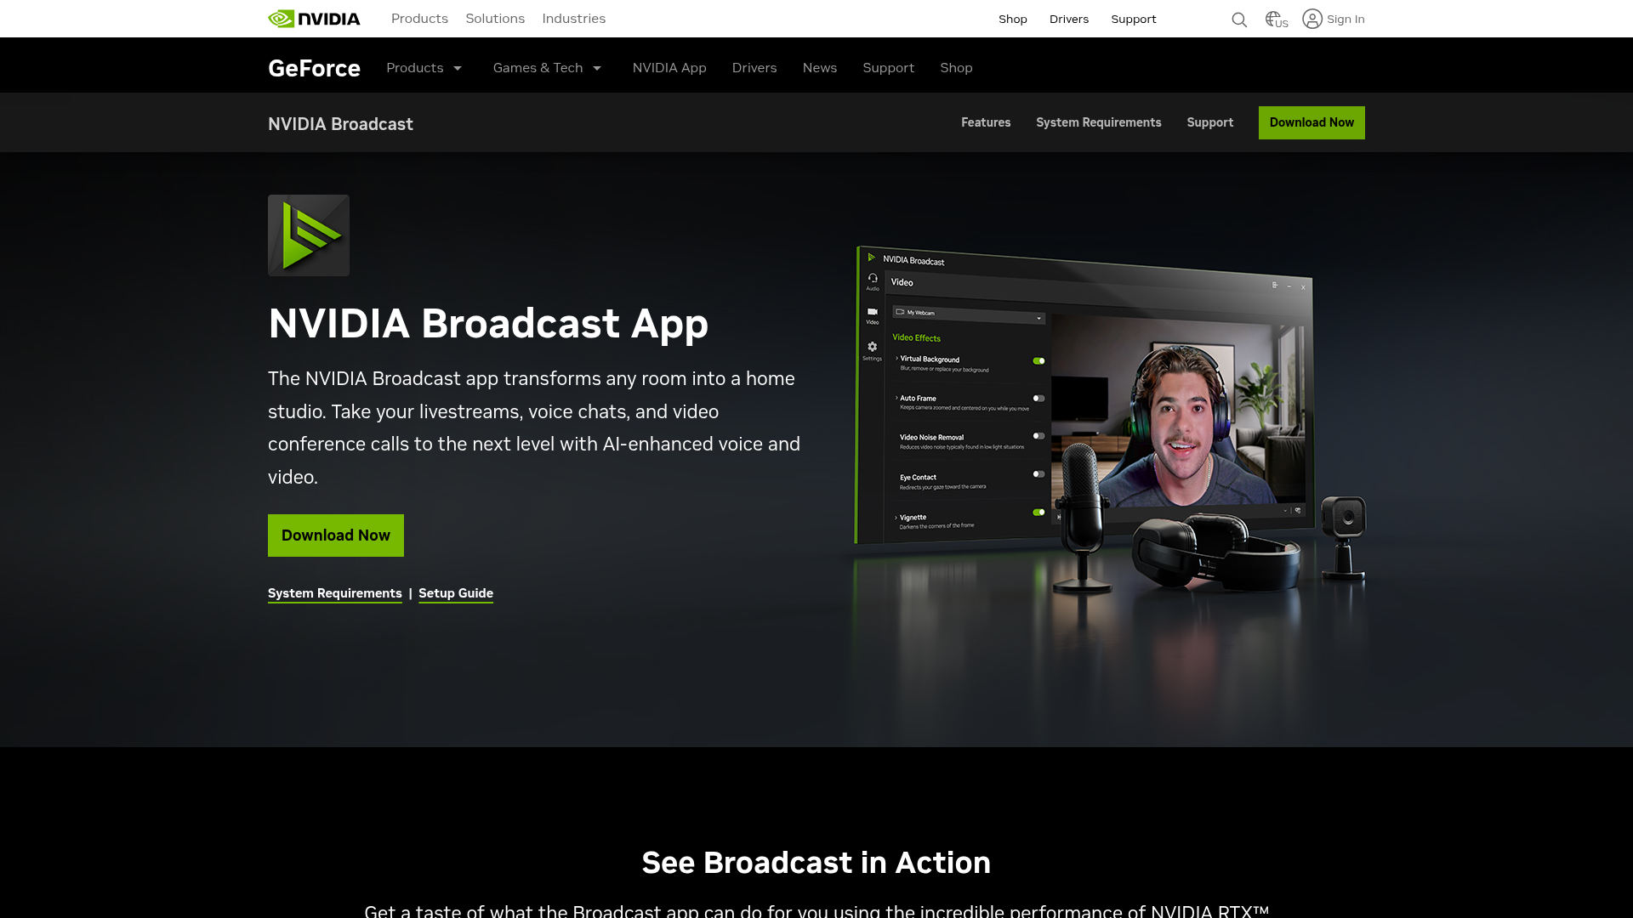Viewport: 1633px width, 918px height.
Task: Open Settings via the gear icon in sidebar
Action: pos(872,347)
